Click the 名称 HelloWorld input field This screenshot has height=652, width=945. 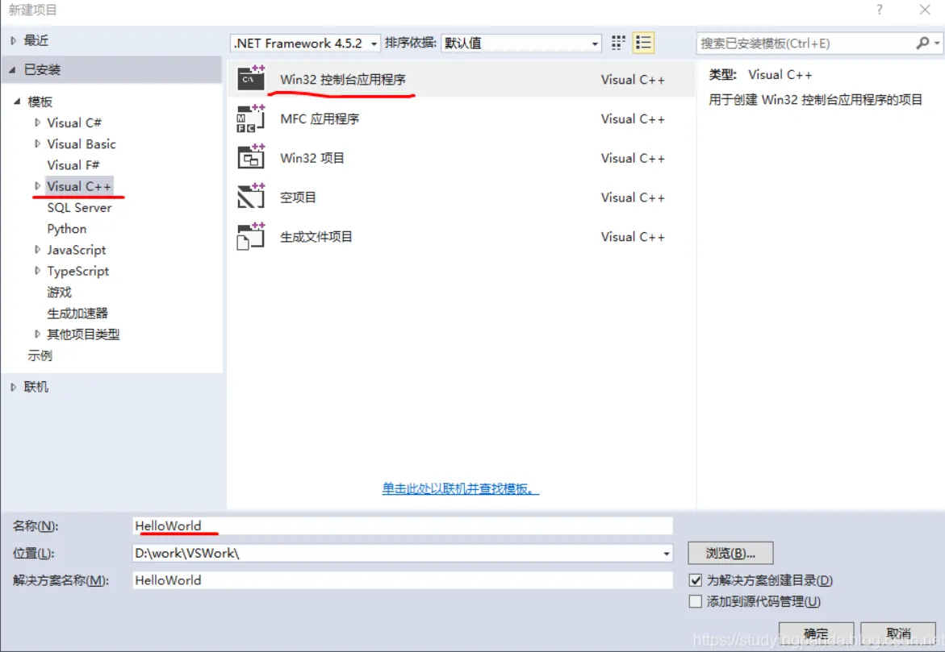402,525
